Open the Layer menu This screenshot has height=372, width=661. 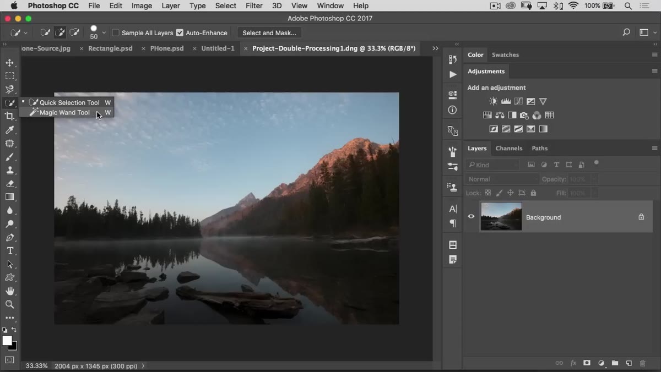(171, 6)
